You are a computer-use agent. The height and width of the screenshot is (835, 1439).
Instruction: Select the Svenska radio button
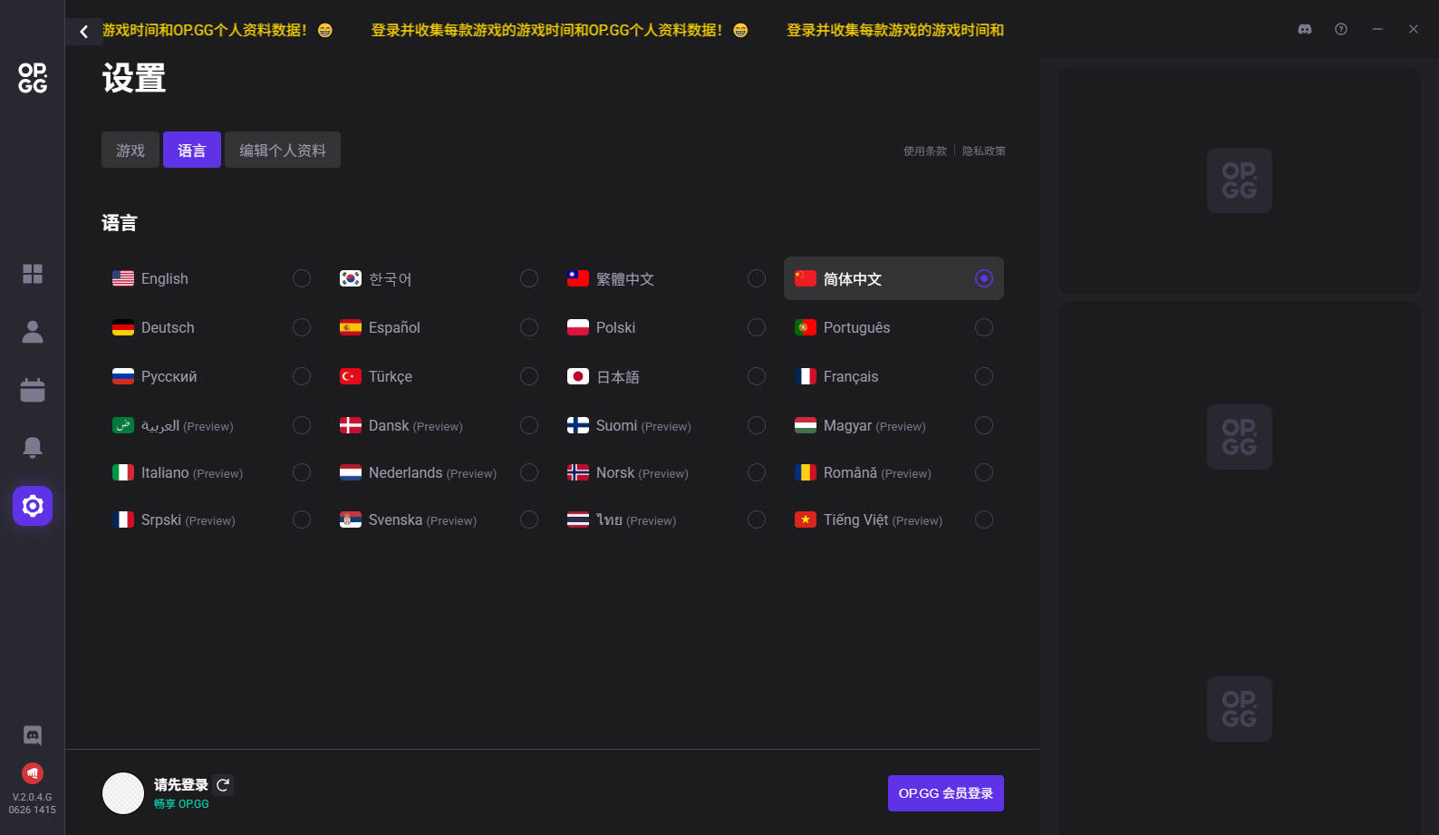[529, 519]
